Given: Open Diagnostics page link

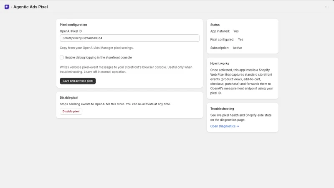Looking at the screenshot, I should (225, 126).
